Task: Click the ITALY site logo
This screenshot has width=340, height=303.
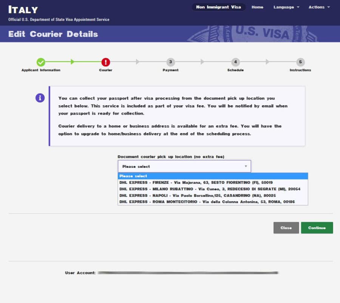Action: tap(23, 10)
